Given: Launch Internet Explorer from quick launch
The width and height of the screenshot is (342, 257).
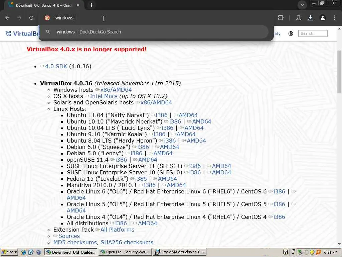Looking at the screenshot, I should [24, 252].
